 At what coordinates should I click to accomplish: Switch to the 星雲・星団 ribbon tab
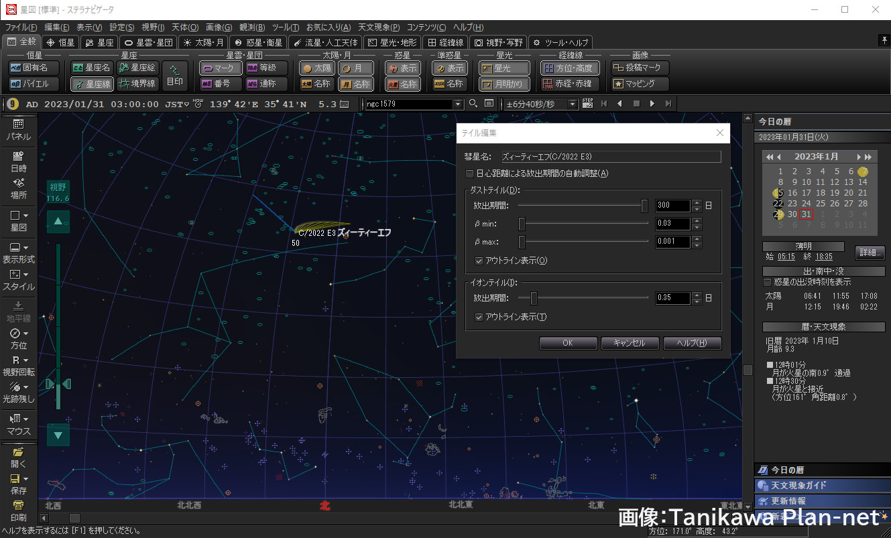(x=149, y=42)
